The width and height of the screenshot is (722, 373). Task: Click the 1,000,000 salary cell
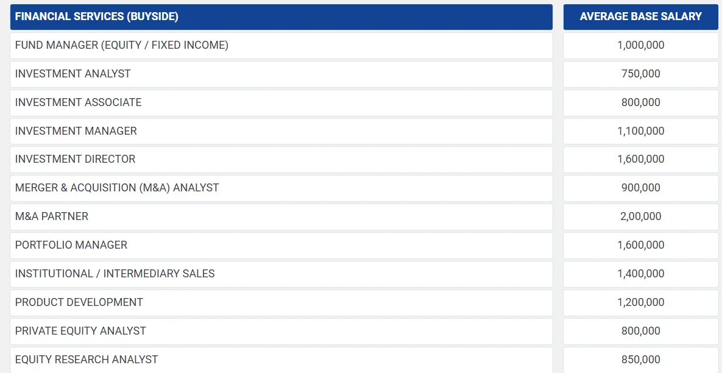pyautogui.click(x=640, y=45)
